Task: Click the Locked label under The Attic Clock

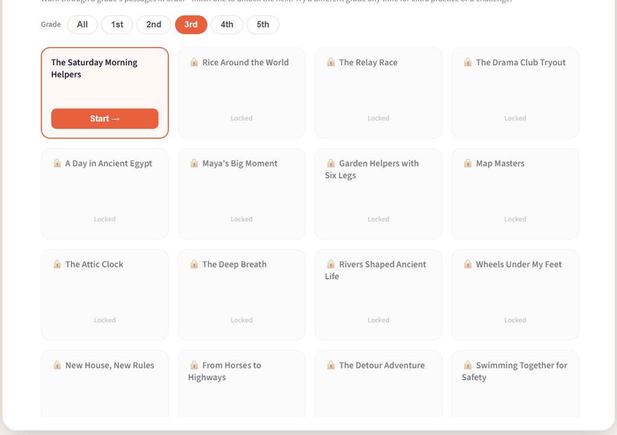Action: pos(105,320)
